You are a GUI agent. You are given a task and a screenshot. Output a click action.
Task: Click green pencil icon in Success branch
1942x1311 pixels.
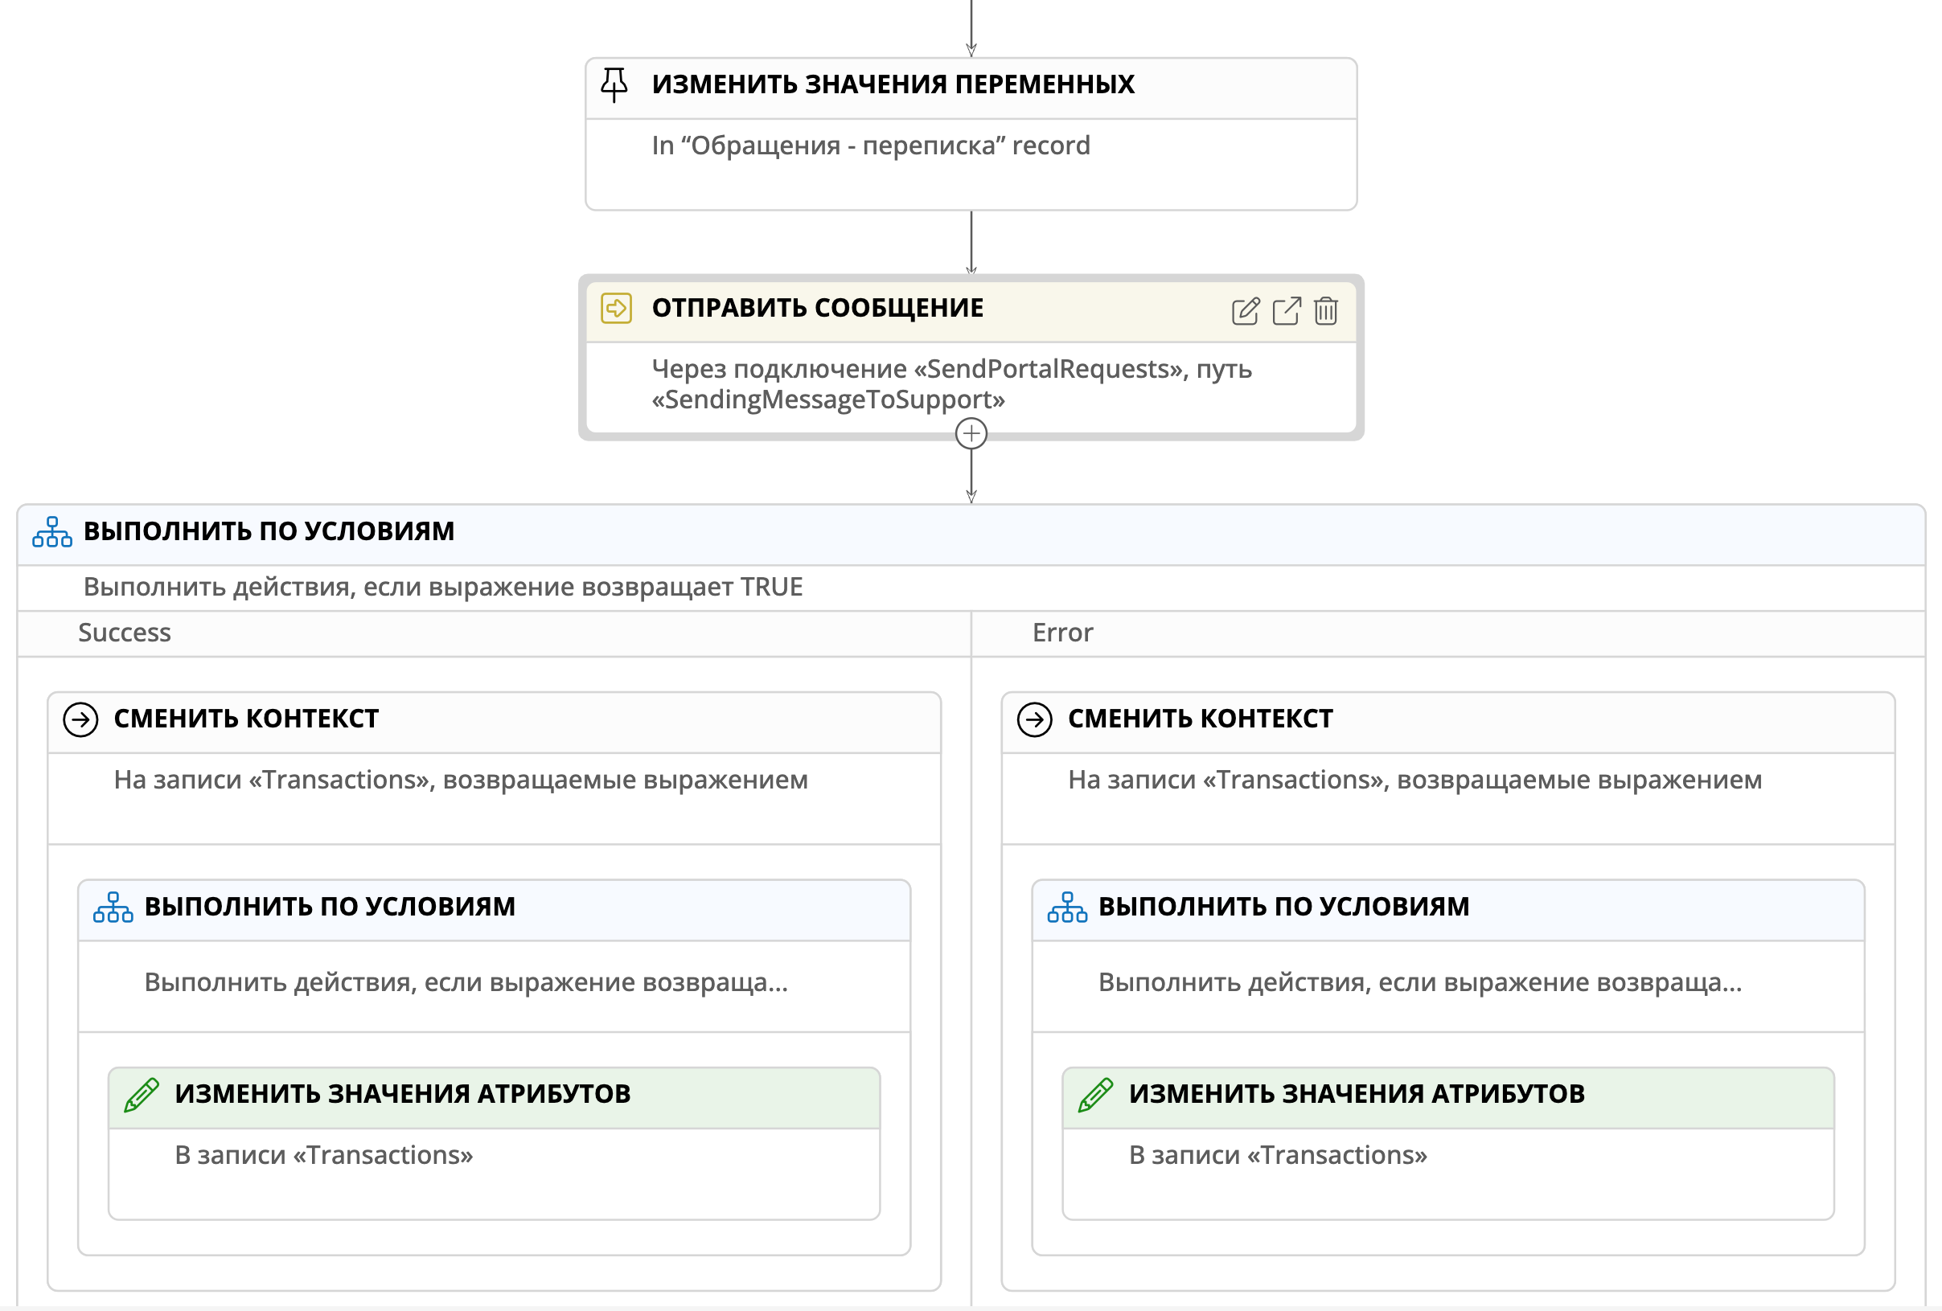(x=142, y=1095)
